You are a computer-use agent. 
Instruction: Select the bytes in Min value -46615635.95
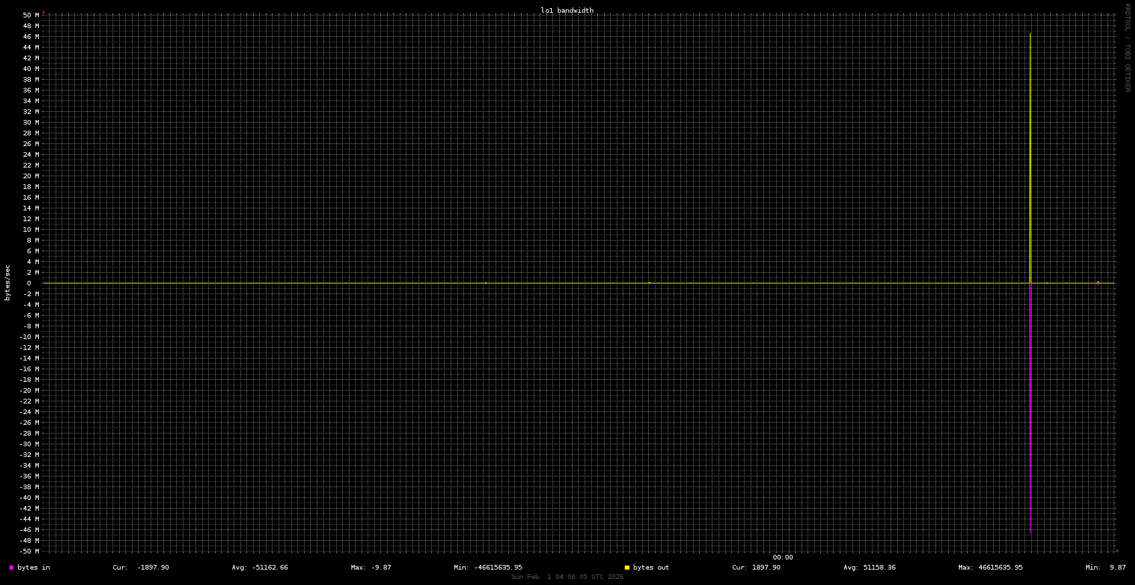[498, 568]
